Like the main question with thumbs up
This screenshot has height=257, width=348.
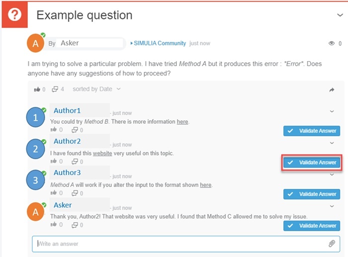coord(37,89)
